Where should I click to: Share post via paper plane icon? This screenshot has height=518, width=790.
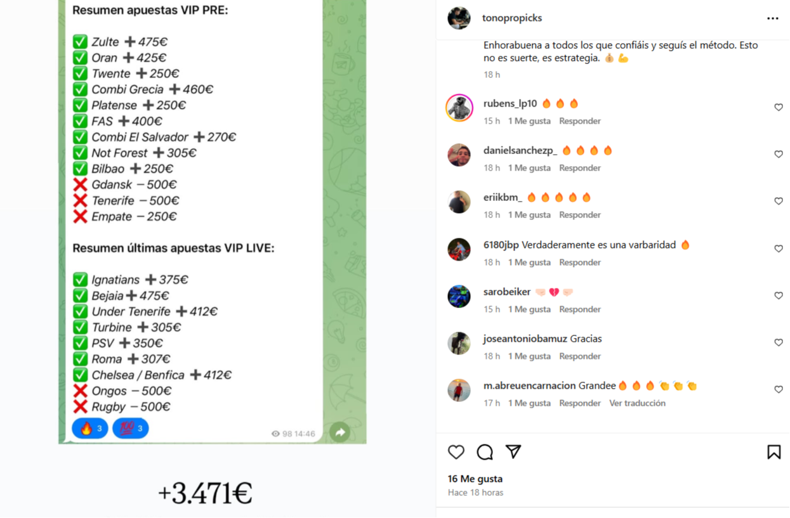pos(513,451)
